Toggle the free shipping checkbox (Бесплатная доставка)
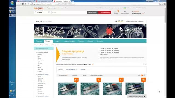 tap(90, 75)
